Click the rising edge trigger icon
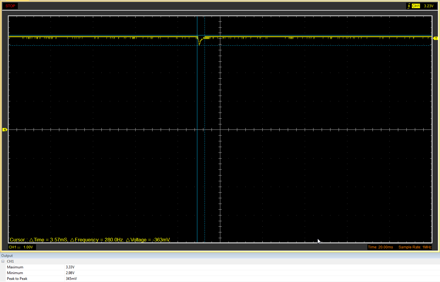Viewport: 440px width, 282px height. coord(409,6)
